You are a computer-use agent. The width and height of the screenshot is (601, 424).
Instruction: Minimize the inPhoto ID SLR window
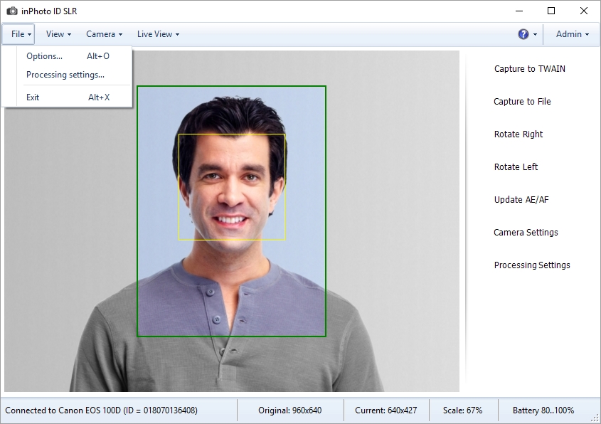point(519,11)
